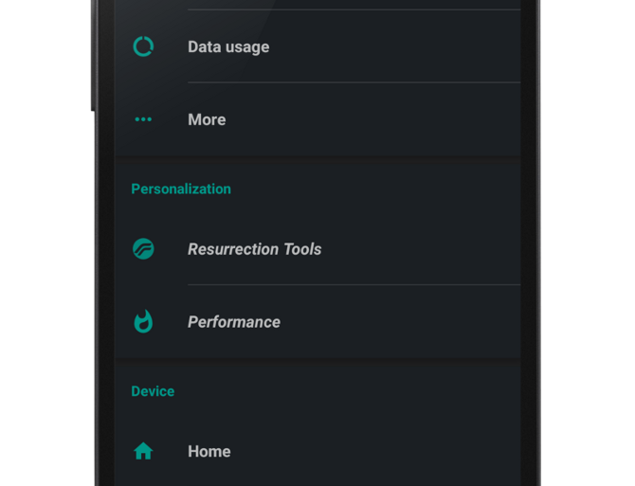Tap the Data usage circular icon

point(143,46)
